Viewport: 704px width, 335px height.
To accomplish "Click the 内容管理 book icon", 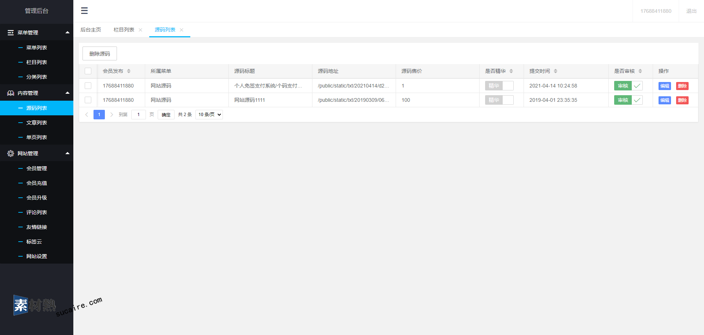I will [x=11, y=93].
